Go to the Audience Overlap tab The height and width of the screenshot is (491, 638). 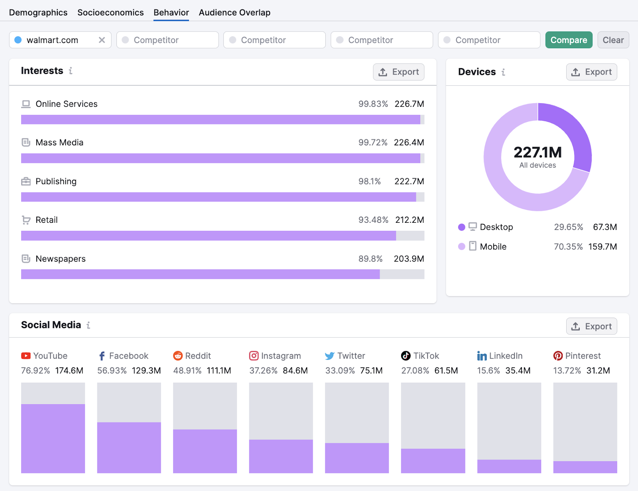(x=234, y=12)
